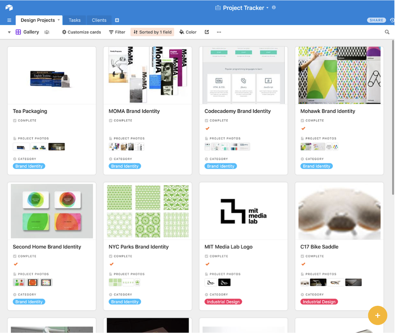The image size is (395, 333).
Task: Expand the Design Projects tab dropdown arrow
Action: (59, 20)
